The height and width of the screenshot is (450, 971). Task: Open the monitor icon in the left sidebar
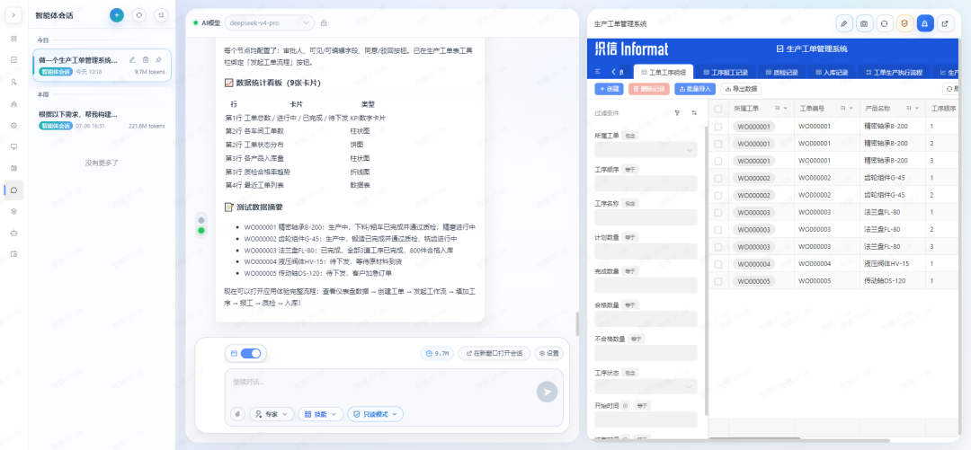[x=13, y=146]
